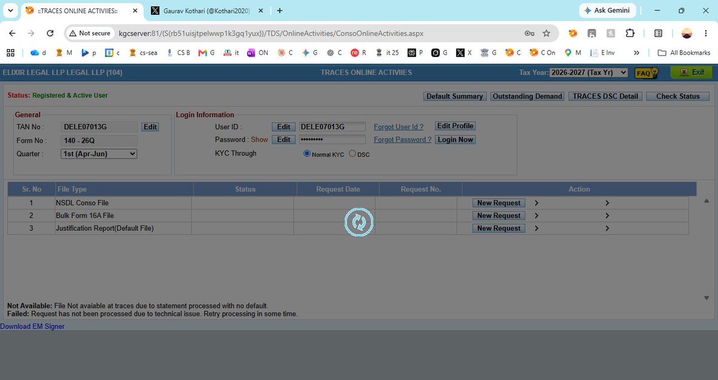
Task: Open the E Inv bookmark
Action: [x=602, y=53]
